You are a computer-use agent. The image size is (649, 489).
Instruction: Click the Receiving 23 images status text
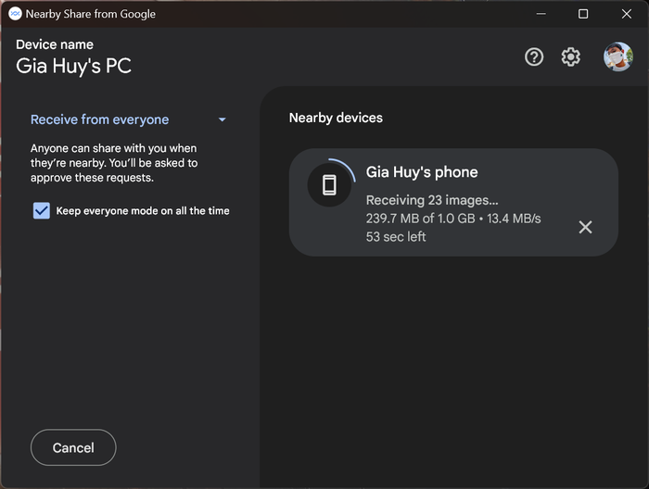point(432,200)
